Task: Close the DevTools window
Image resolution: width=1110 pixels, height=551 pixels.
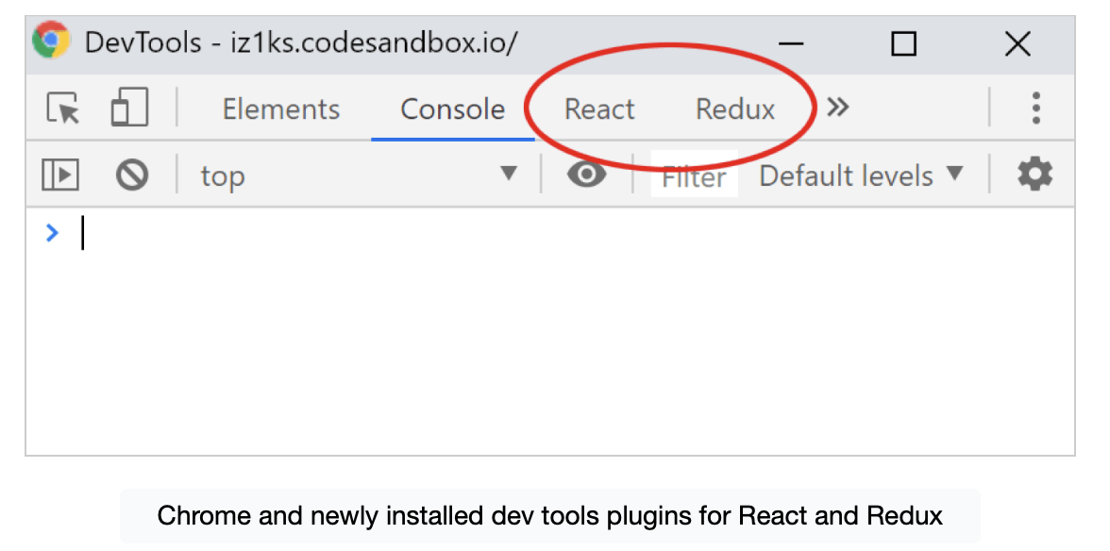Action: coord(1017,43)
